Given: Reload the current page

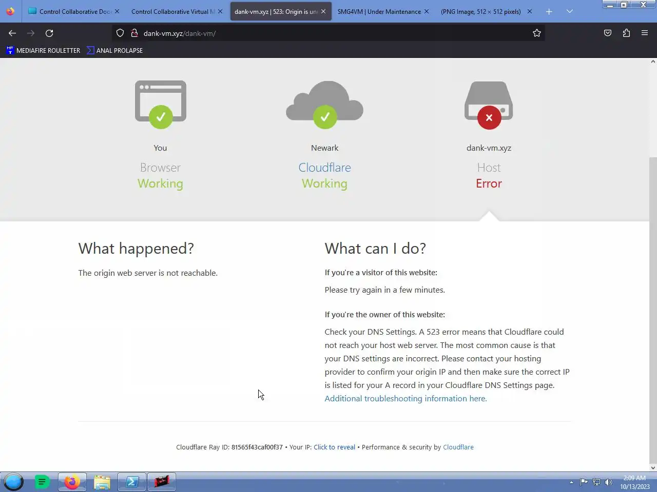Looking at the screenshot, I should click(x=49, y=33).
